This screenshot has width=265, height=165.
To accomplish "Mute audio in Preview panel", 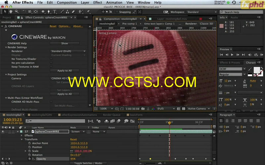I will 250,55.
